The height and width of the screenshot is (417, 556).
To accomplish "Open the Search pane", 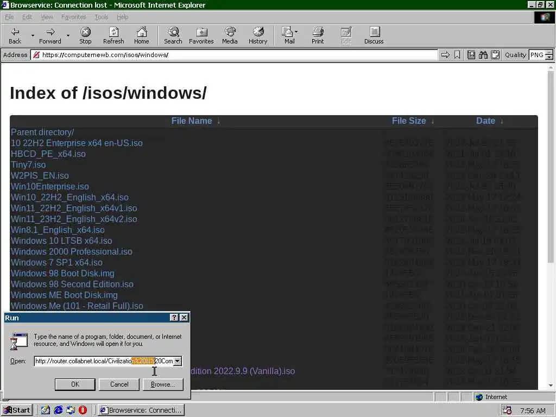I will click(x=173, y=35).
